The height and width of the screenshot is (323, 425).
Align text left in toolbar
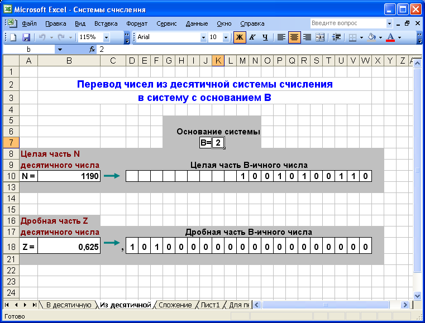pyautogui.click(x=281, y=37)
